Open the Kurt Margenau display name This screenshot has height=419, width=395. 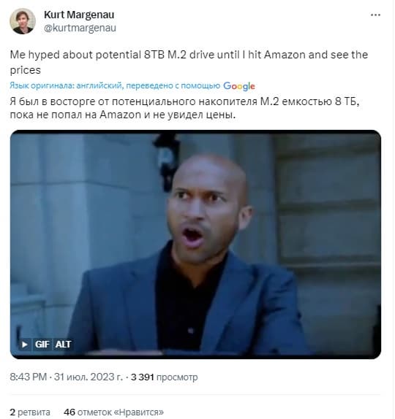(x=79, y=15)
